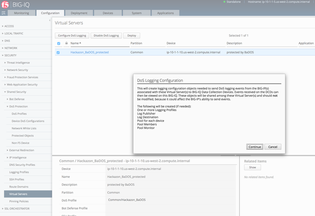Click Continue in DoS Logging dialog
315x216 pixels.
pos(255,147)
